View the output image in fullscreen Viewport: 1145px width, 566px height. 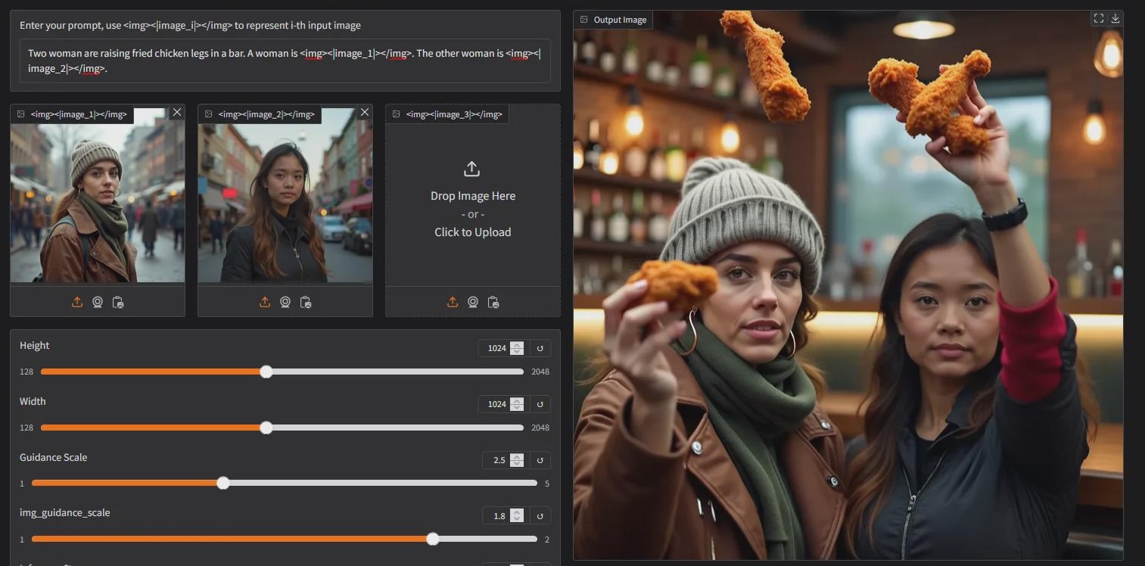click(1098, 19)
